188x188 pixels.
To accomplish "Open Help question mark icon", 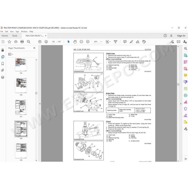I will coord(165,36).
